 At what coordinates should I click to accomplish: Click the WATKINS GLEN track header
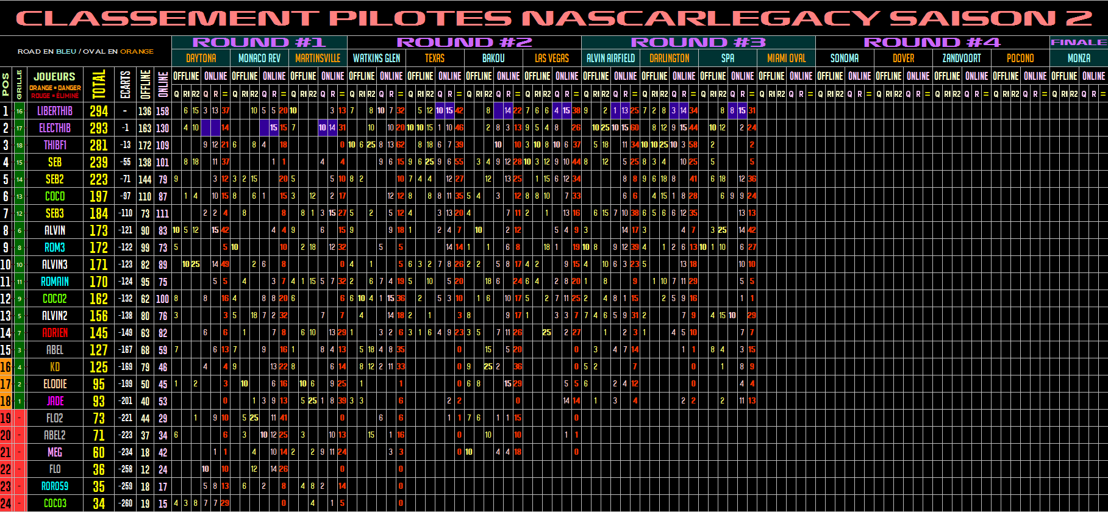(376, 59)
